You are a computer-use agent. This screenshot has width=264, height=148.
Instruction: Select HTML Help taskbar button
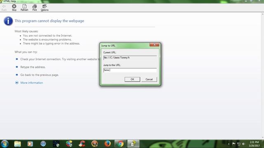pyautogui.click(x=133, y=144)
